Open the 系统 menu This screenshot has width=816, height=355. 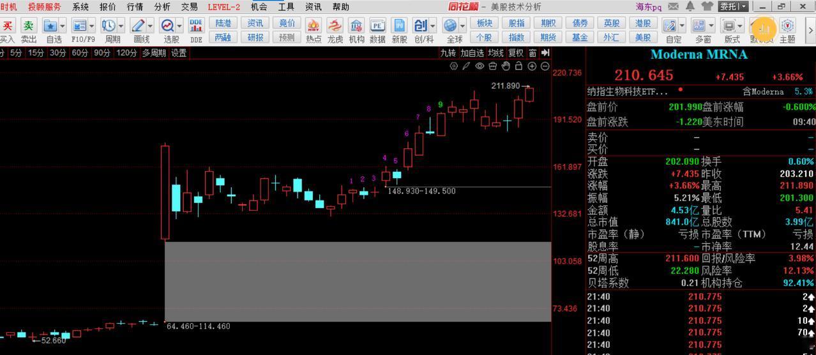80,6
